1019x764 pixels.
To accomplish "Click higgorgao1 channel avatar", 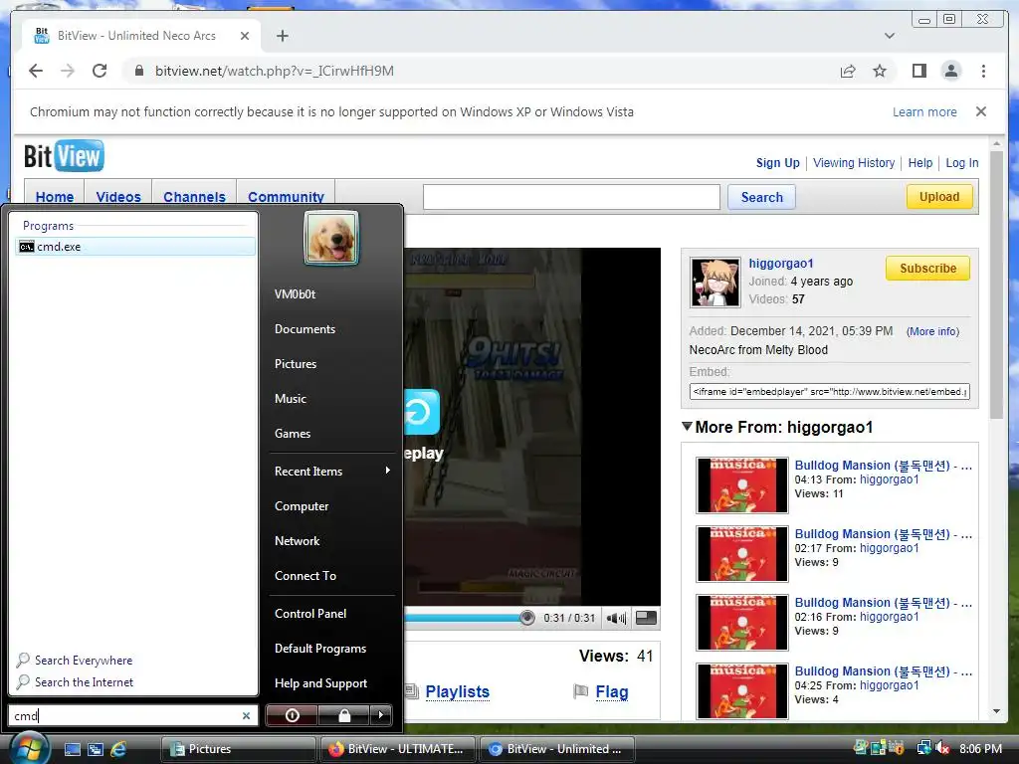I will (714, 282).
